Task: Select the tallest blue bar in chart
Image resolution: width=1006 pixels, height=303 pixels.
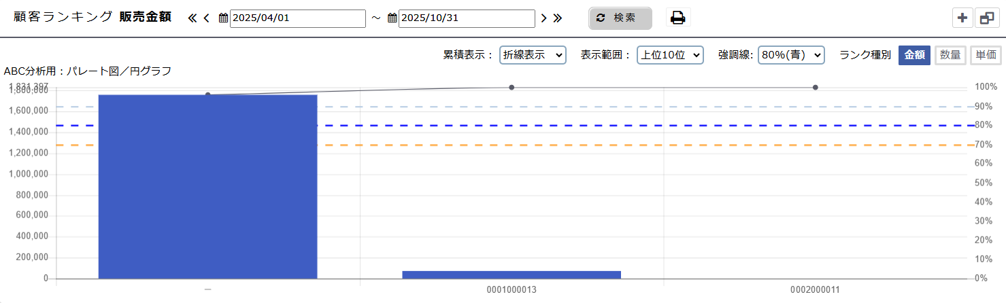Action: coord(207,187)
